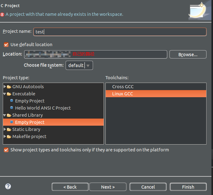The height and width of the screenshot is (195, 213).
Task: Click the blue icon of Empty Project under Shared Library
Action: [12, 122]
